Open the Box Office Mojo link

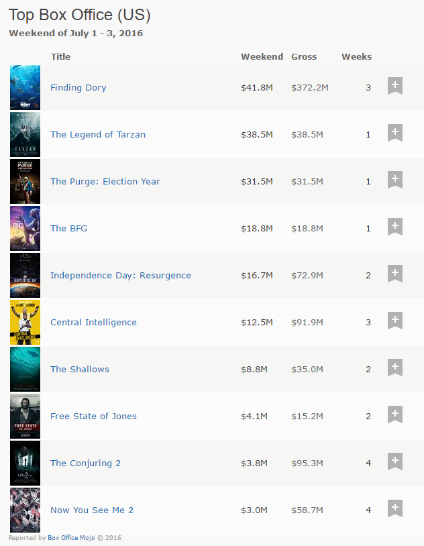point(71,538)
